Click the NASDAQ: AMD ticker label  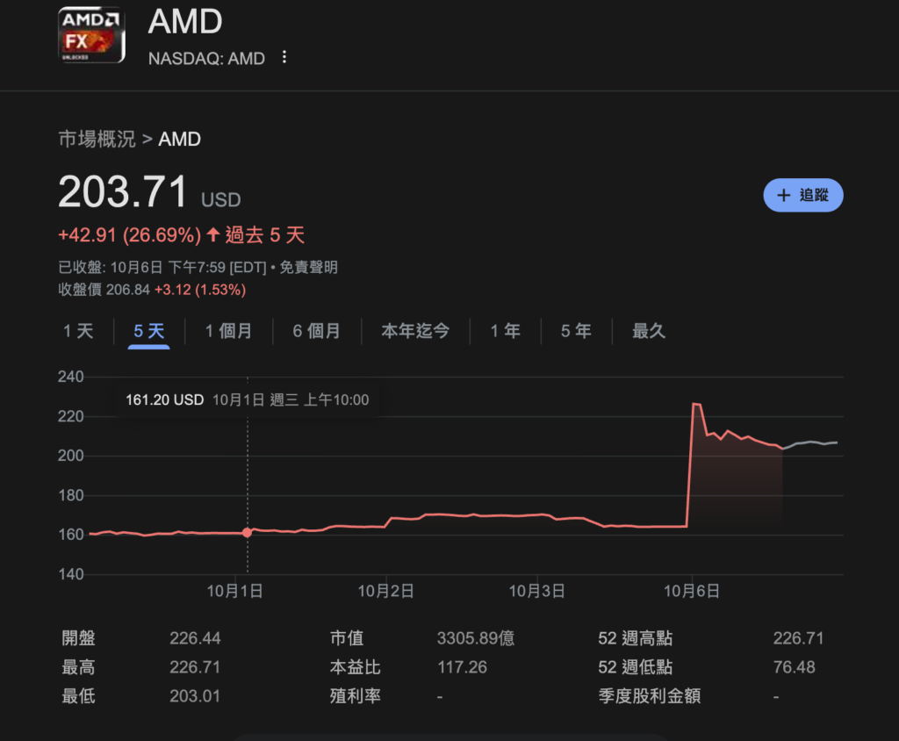[x=205, y=58]
